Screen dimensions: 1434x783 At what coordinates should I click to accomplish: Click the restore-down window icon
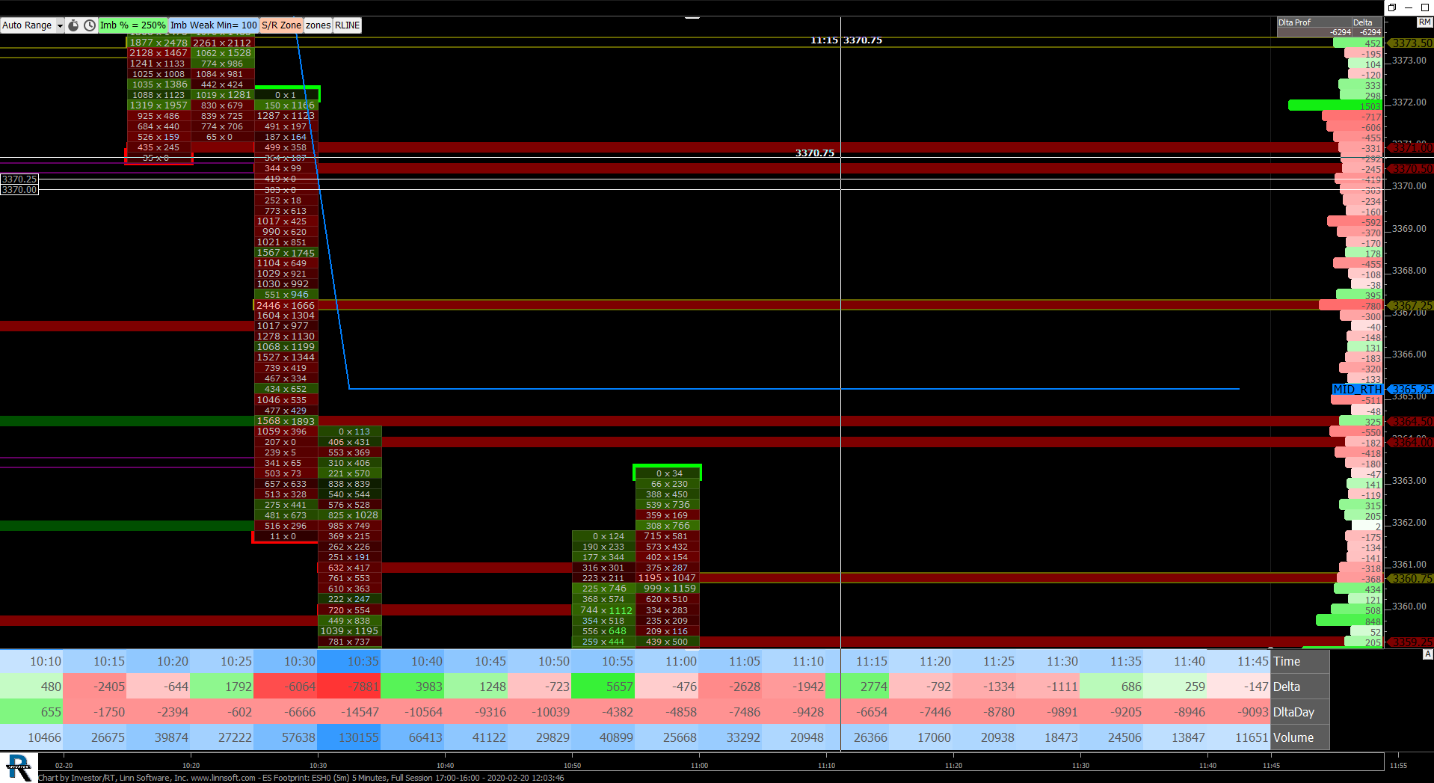pyautogui.click(x=1392, y=7)
